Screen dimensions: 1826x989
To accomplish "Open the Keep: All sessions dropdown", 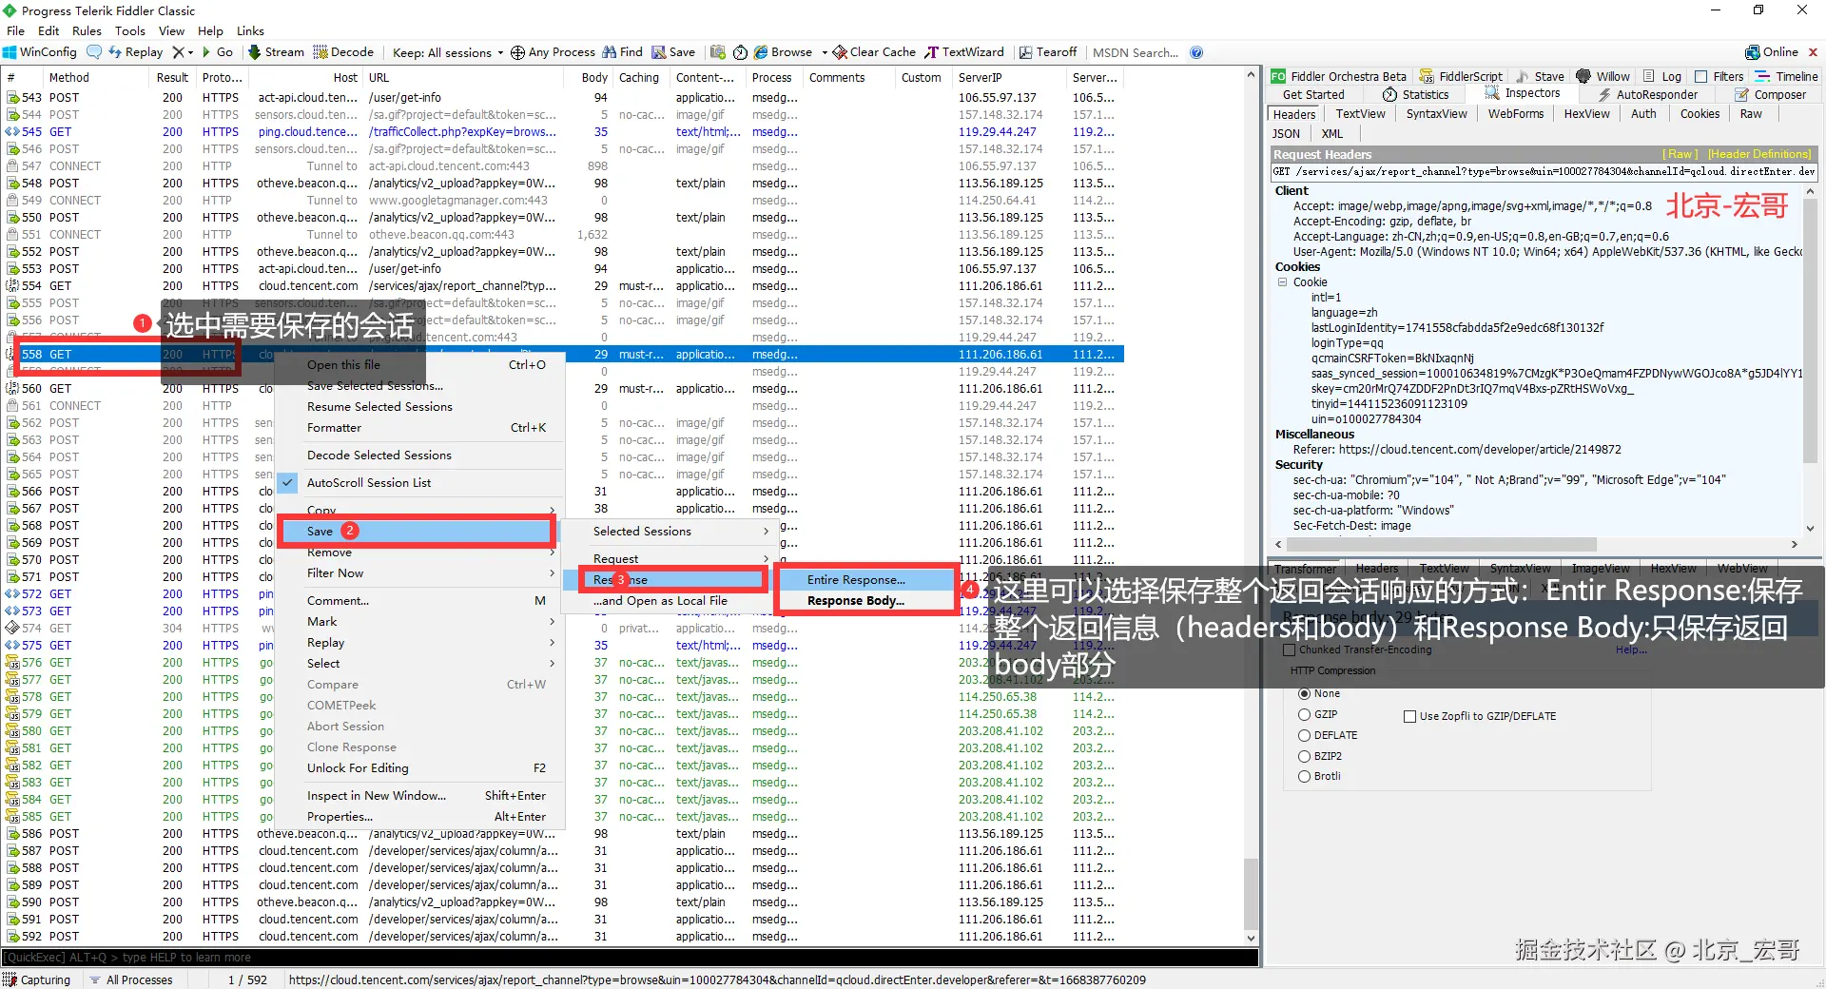I will click(448, 52).
